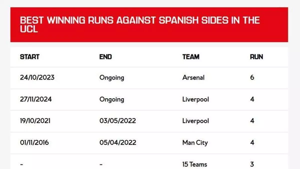This screenshot has width=300, height=169.
Task: Click the 15 Teams entry
Action: [x=195, y=164]
